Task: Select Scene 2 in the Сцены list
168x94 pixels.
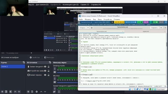Action: (x=13, y=66)
